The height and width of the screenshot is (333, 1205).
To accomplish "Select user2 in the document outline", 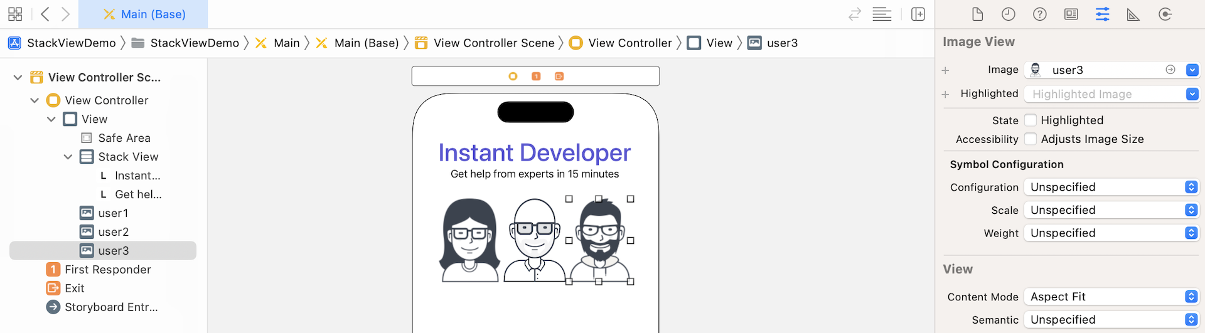I will (x=113, y=232).
